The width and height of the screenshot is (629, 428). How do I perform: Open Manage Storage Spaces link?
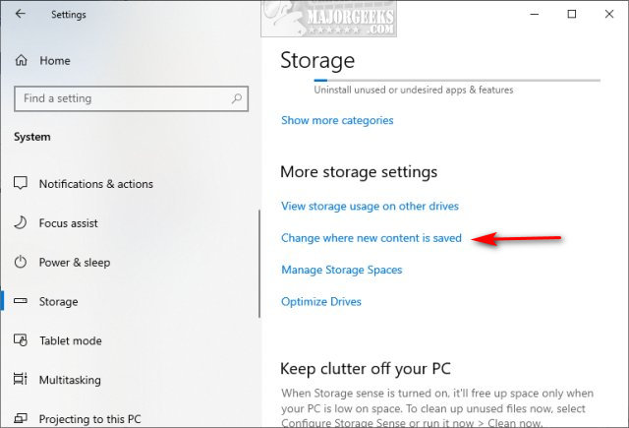pos(341,270)
